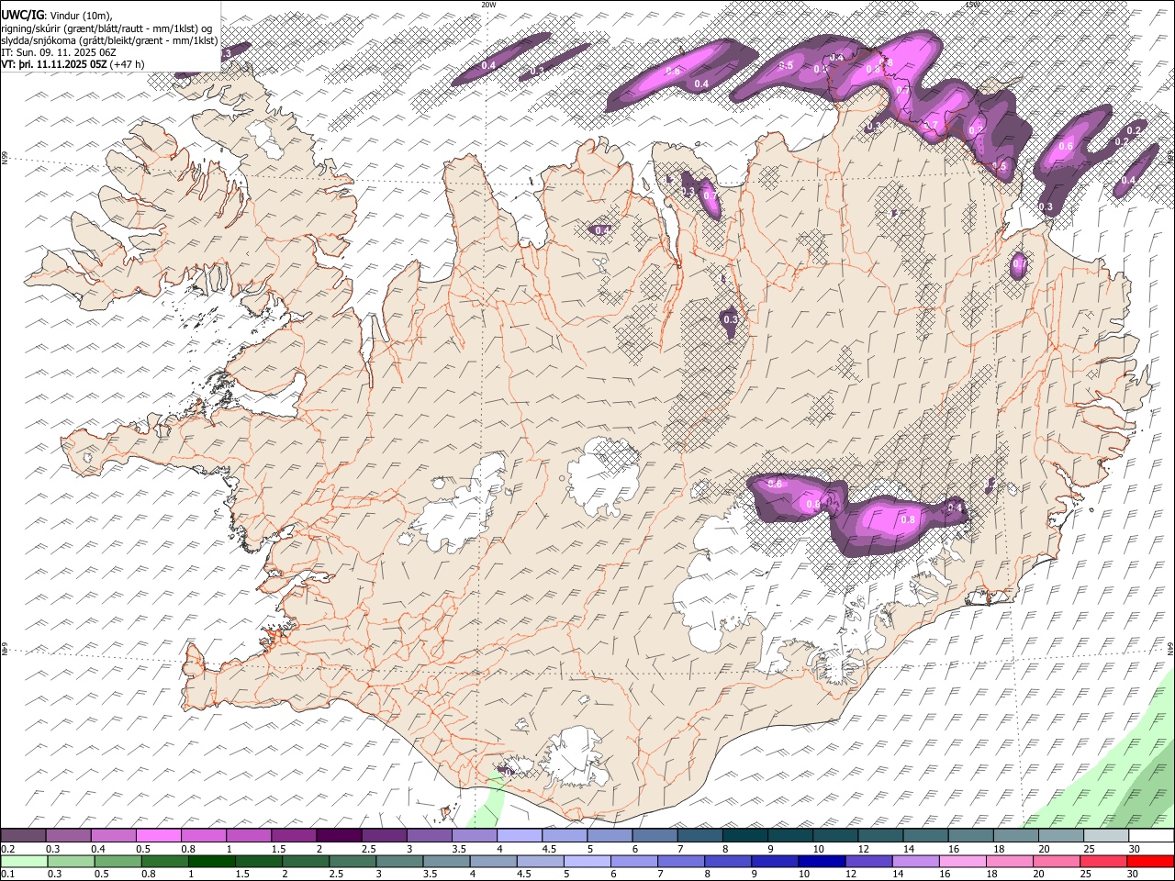The image size is (1175, 881).
Task: Select the pale pink 16 swatch, bottom row
Action: click(961, 861)
